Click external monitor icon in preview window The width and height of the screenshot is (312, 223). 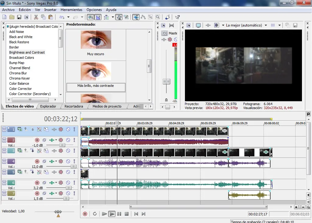(x=198, y=25)
